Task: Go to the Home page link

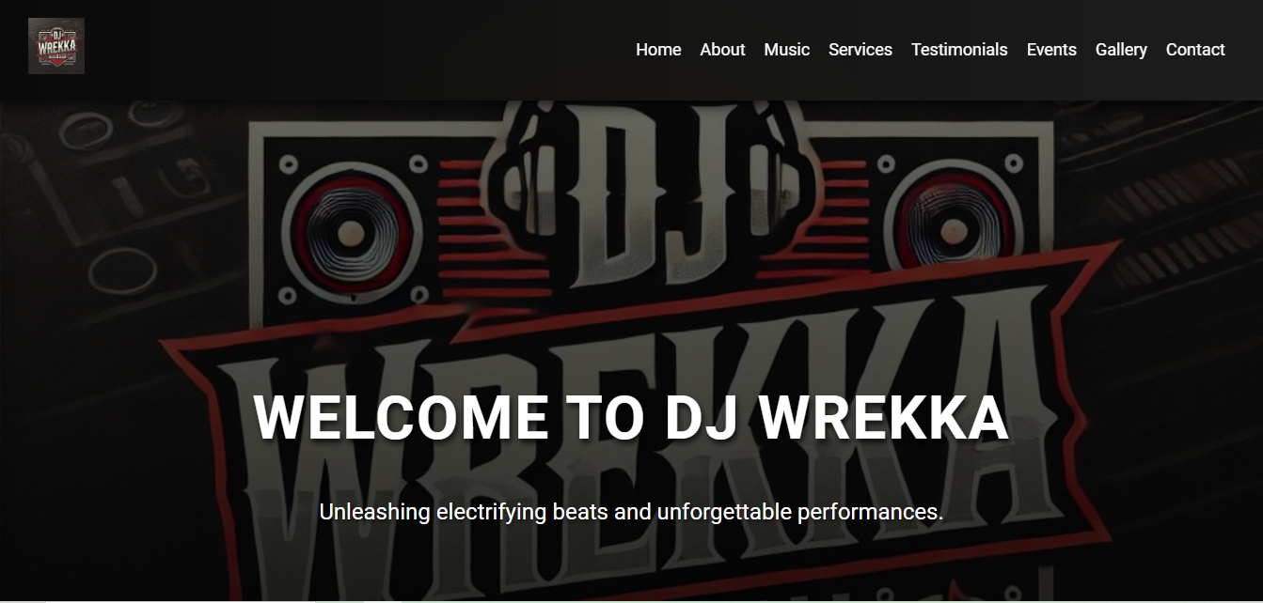Action: click(x=658, y=50)
